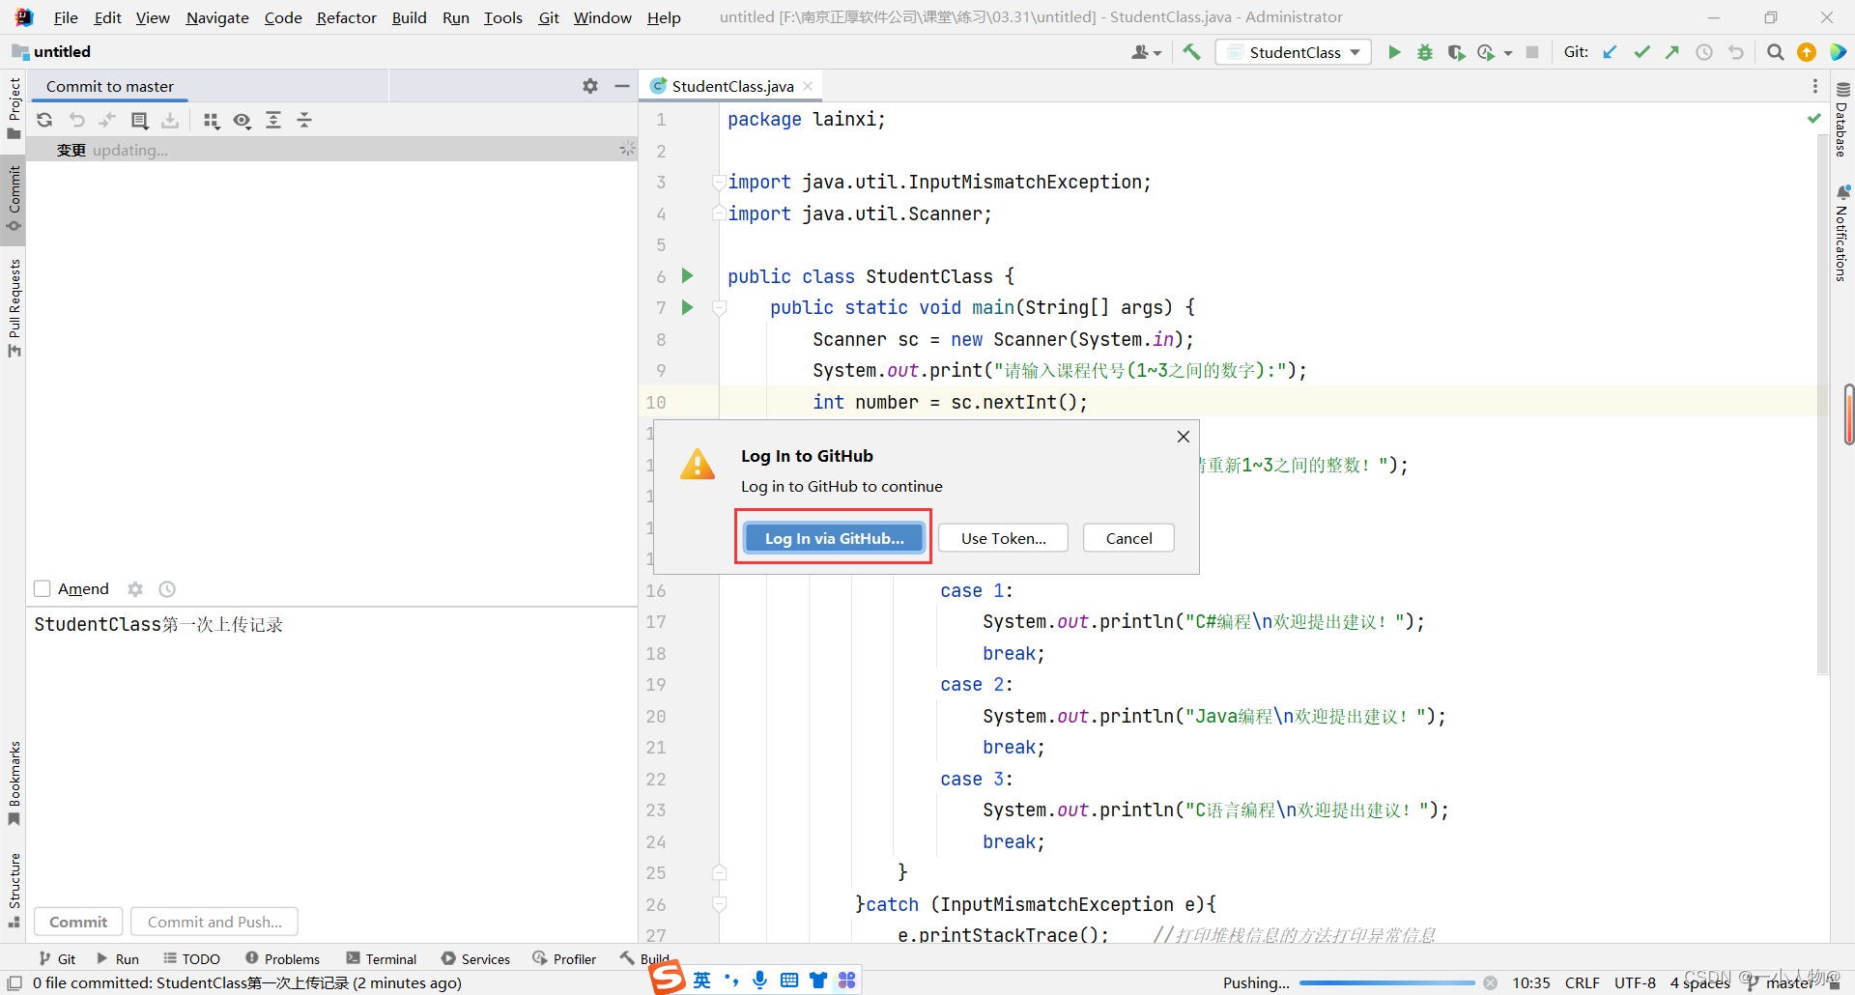The image size is (1855, 995).
Task: Cancel the GitHub login dialog
Action: point(1128,538)
